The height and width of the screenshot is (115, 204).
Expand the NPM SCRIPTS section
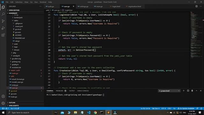[25, 105]
